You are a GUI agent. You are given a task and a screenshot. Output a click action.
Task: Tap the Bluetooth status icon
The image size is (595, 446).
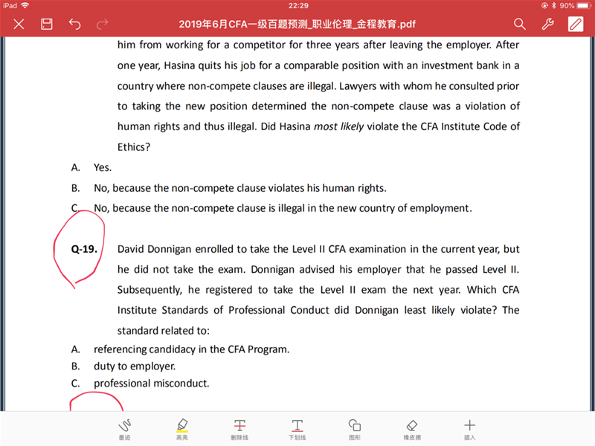click(x=553, y=5)
